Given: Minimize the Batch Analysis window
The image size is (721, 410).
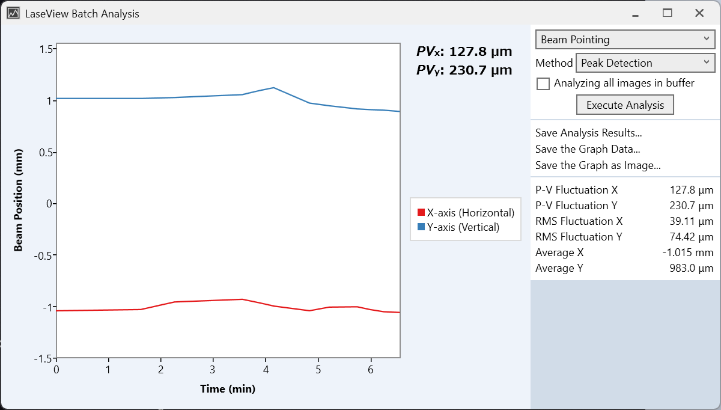Looking at the screenshot, I should click(636, 13).
